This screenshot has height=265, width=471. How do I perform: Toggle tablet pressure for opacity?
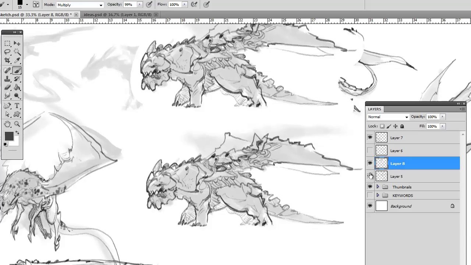pos(149,4)
